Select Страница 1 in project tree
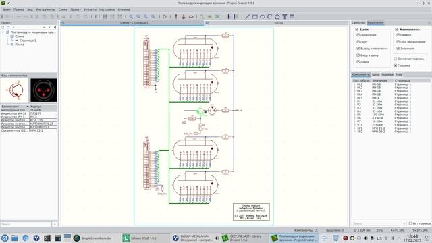This screenshot has width=432, height=243. tap(28, 40)
